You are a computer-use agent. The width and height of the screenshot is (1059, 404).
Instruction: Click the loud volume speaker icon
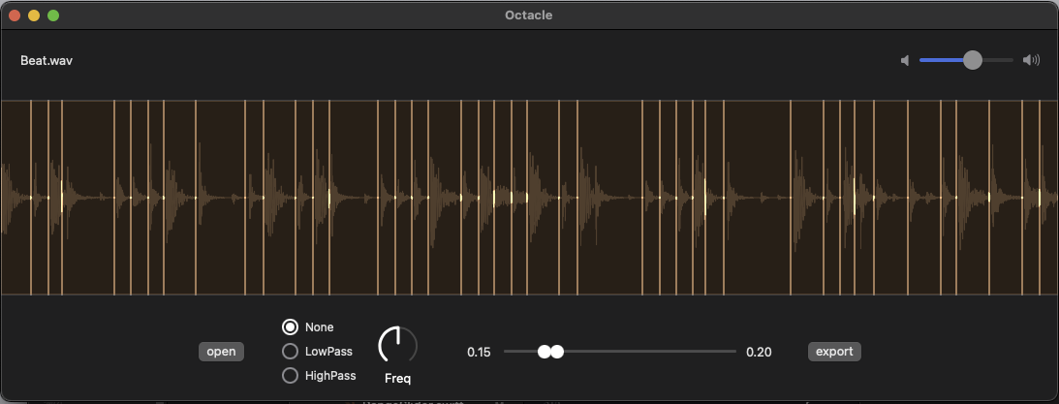1031,60
